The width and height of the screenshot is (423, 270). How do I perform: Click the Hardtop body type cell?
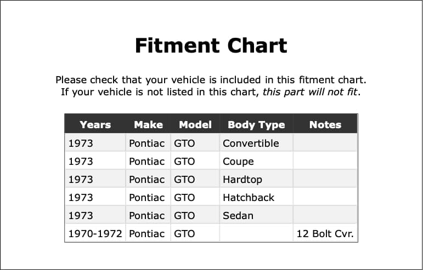(256, 179)
